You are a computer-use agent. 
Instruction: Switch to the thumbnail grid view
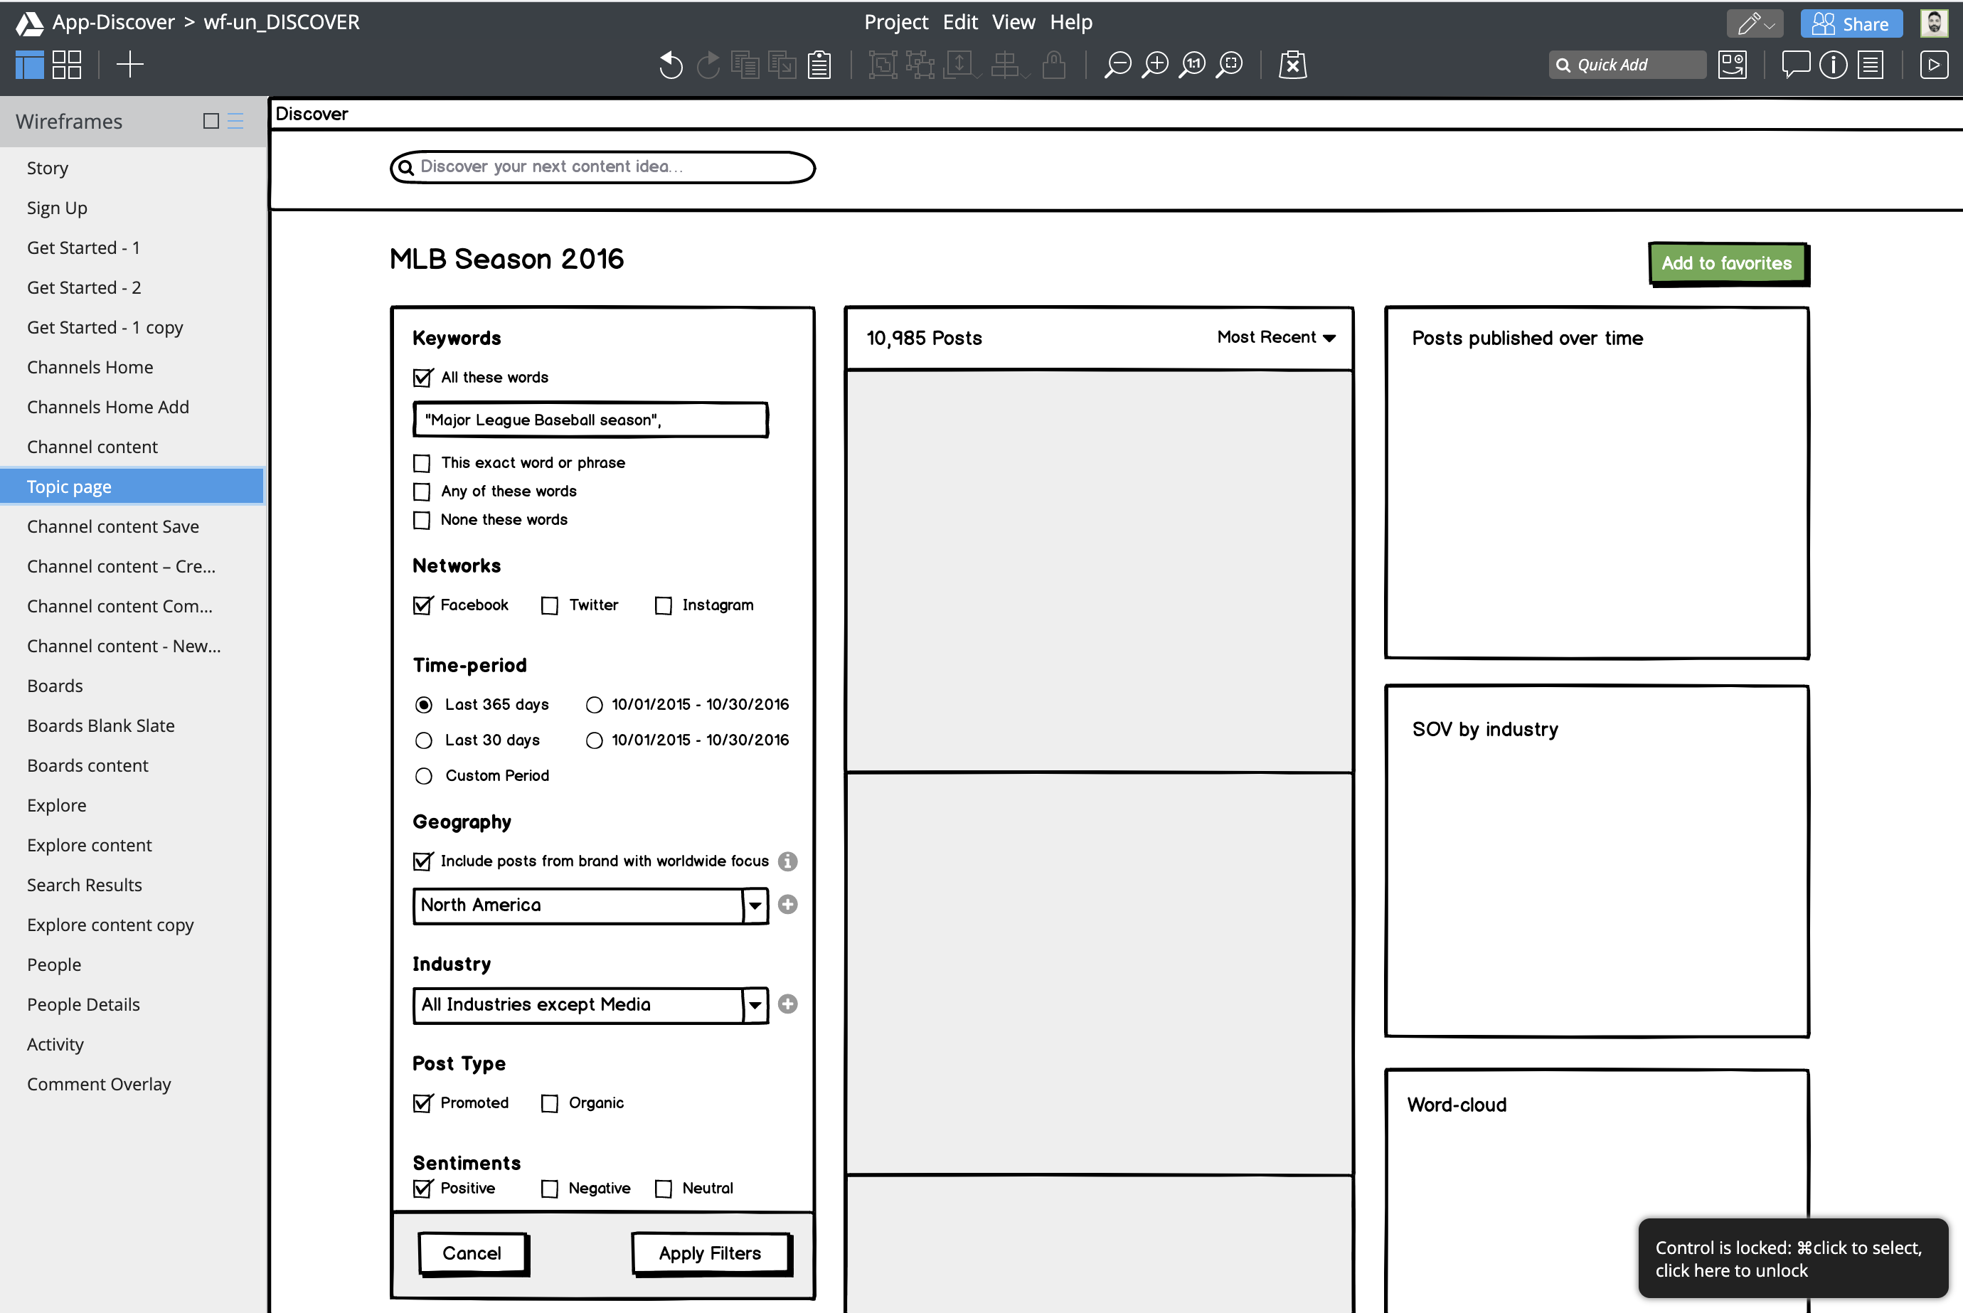click(x=67, y=65)
